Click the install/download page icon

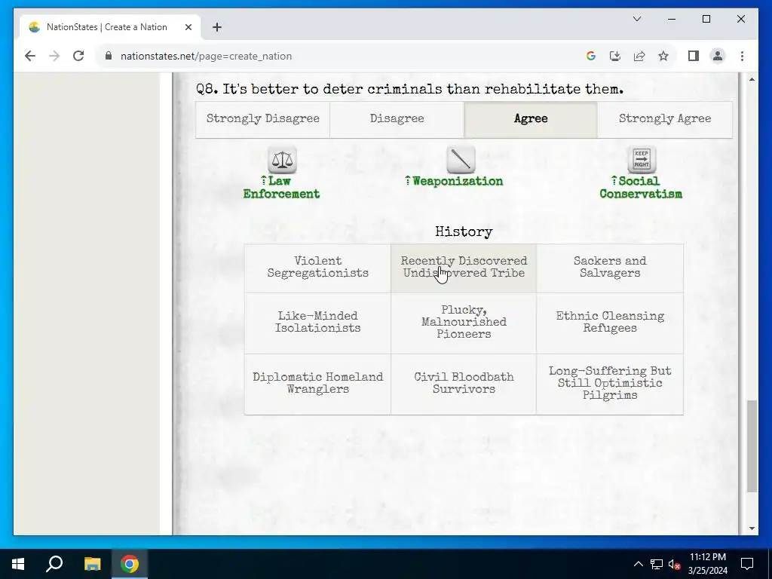[615, 56]
